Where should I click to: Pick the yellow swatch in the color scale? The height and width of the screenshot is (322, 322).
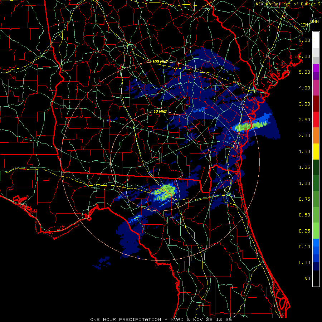(x=316, y=151)
